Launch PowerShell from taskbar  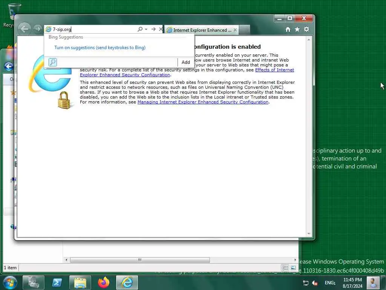click(57, 282)
